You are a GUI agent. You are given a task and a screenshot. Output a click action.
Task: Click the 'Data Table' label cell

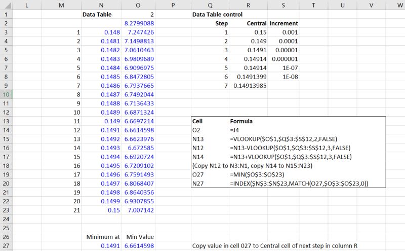click(x=101, y=15)
